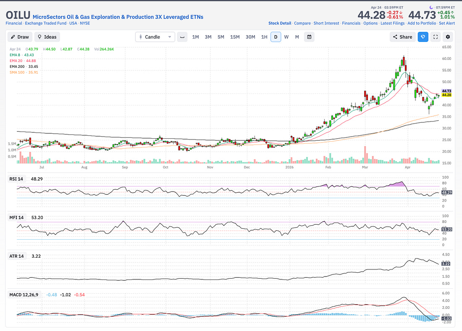Viewport: 462px width, 331px height.
Task: Click Add to Portfolio link
Action: 422,23
